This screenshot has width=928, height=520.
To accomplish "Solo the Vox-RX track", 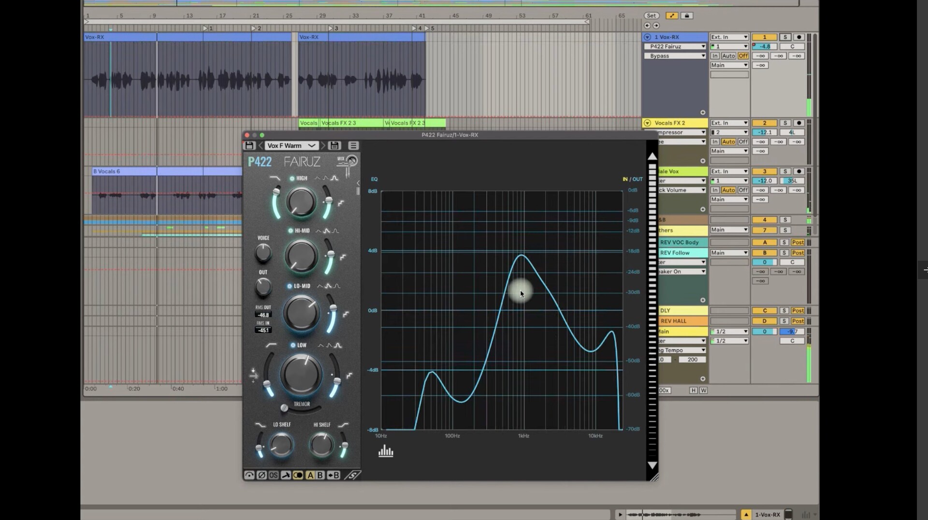I will click(785, 37).
